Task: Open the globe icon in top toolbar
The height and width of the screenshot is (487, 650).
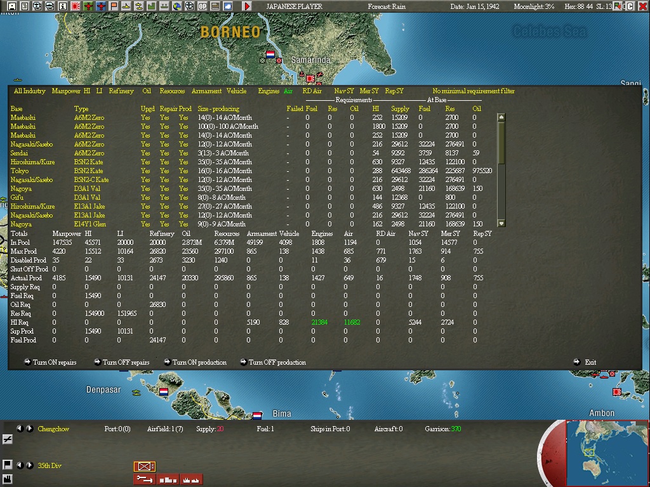Action: click(x=177, y=6)
